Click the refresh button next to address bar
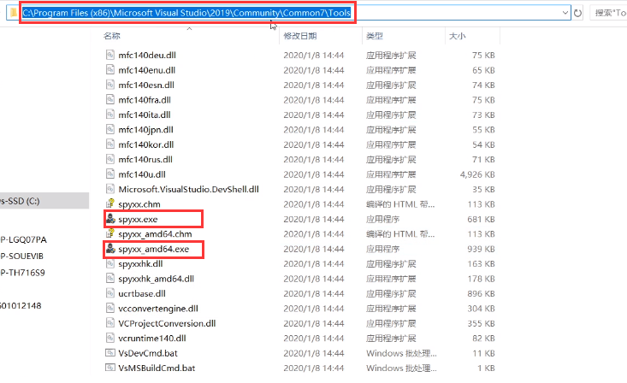This screenshot has width=627, height=383. coord(578,13)
